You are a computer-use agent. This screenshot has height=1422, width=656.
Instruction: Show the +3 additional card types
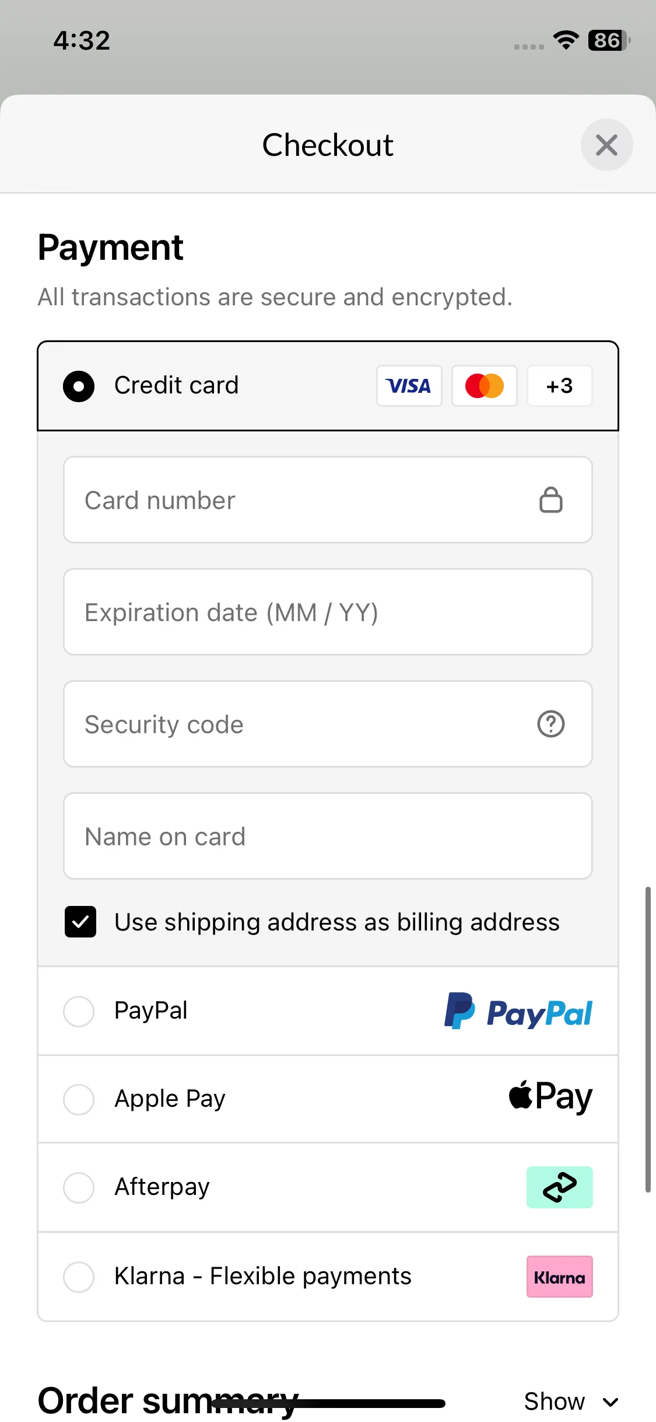(x=560, y=386)
